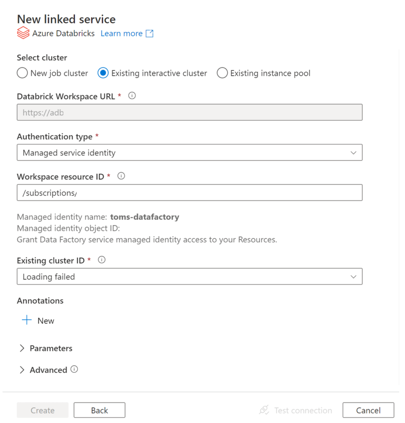
Task: Click info icon next to Advanced
Action: (74, 369)
